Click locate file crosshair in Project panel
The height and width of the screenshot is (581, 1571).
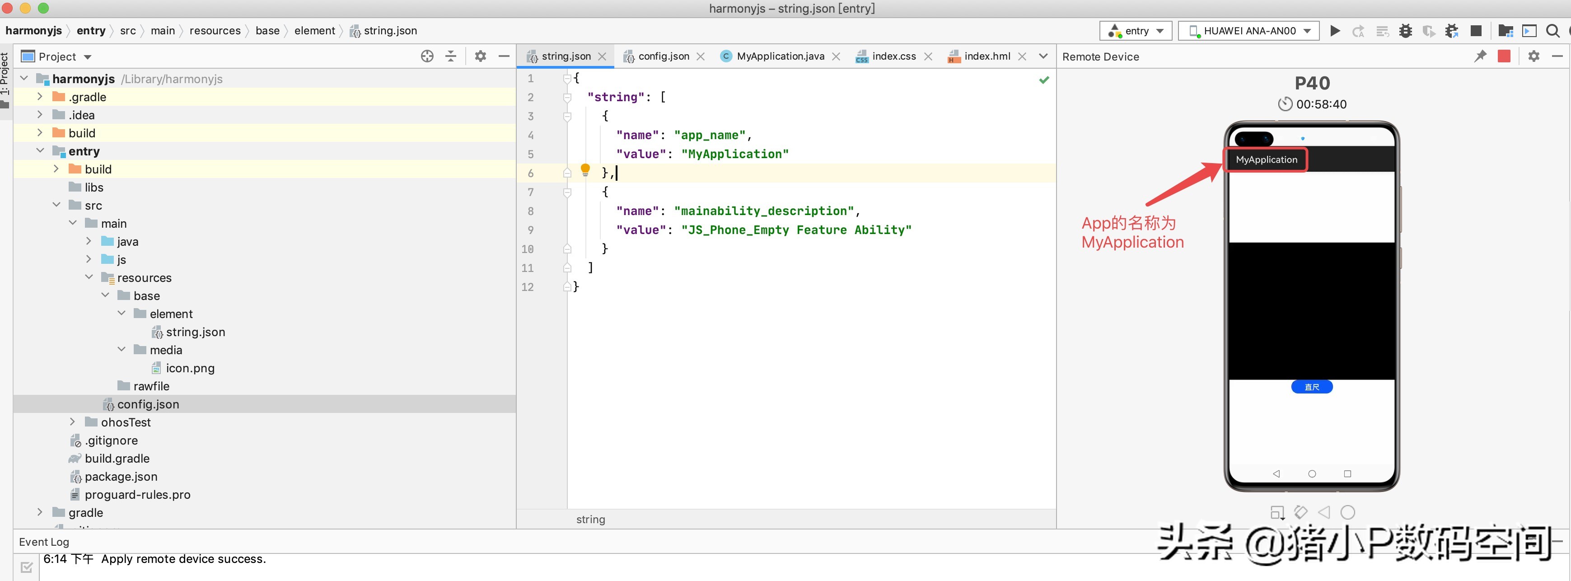tap(427, 56)
